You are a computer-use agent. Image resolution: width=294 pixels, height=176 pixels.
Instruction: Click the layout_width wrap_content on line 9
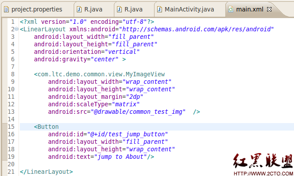tap(109, 82)
